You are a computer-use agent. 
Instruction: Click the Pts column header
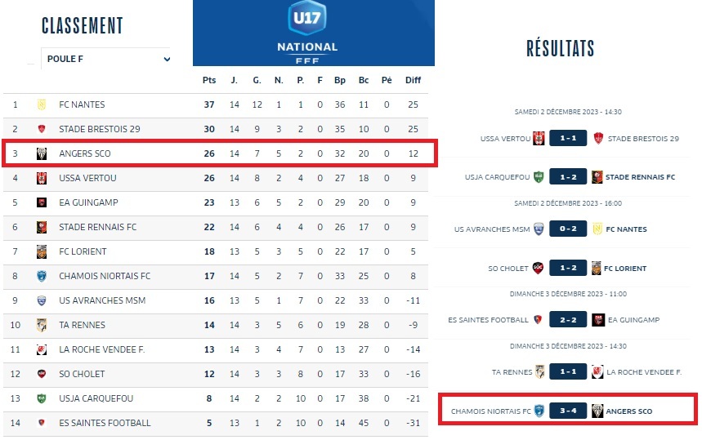click(209, 80)
